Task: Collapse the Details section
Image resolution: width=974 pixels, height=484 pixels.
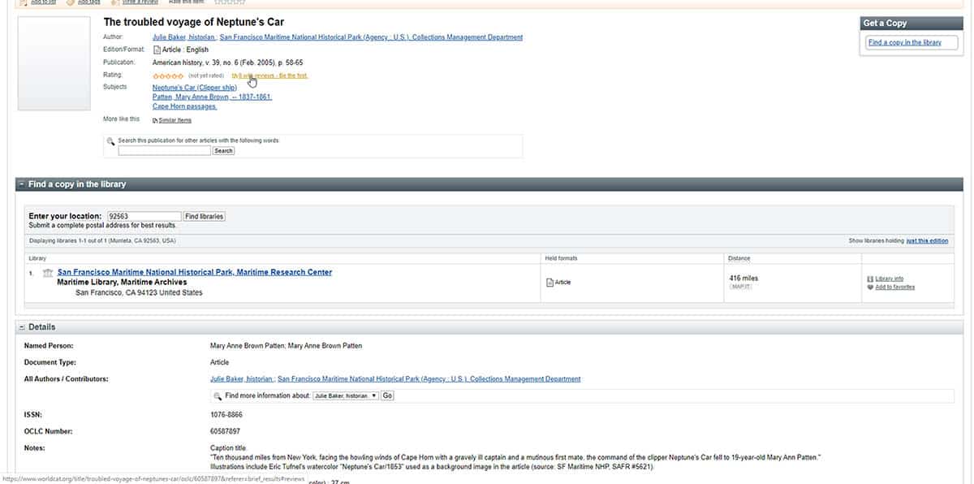Action: point(22,326)
